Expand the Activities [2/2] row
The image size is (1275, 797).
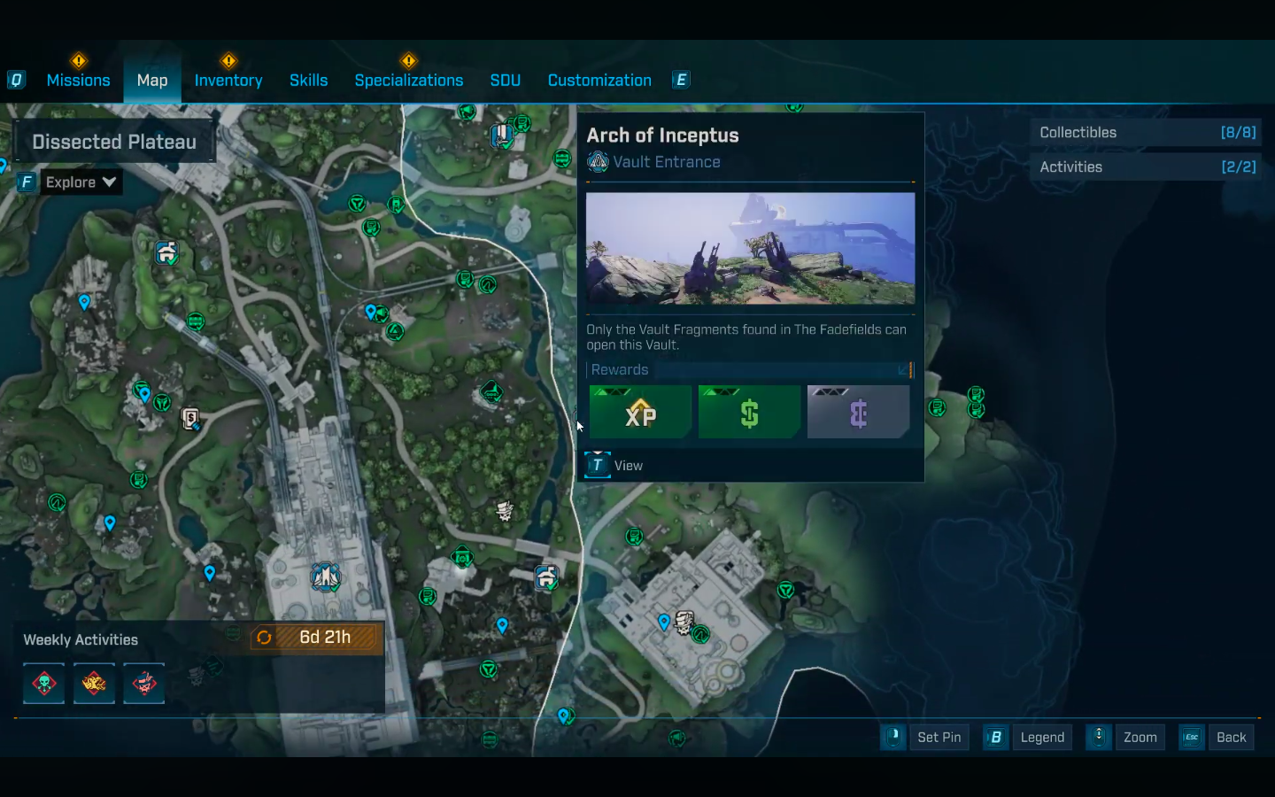point(1147,167)
